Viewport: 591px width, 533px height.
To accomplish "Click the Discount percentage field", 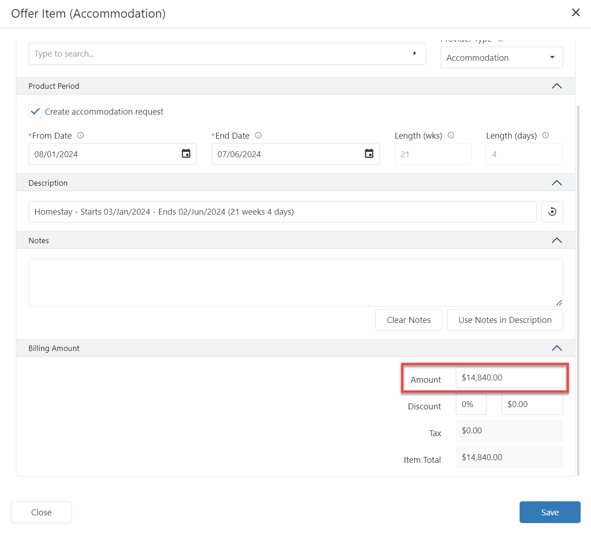I will [471, 404].
